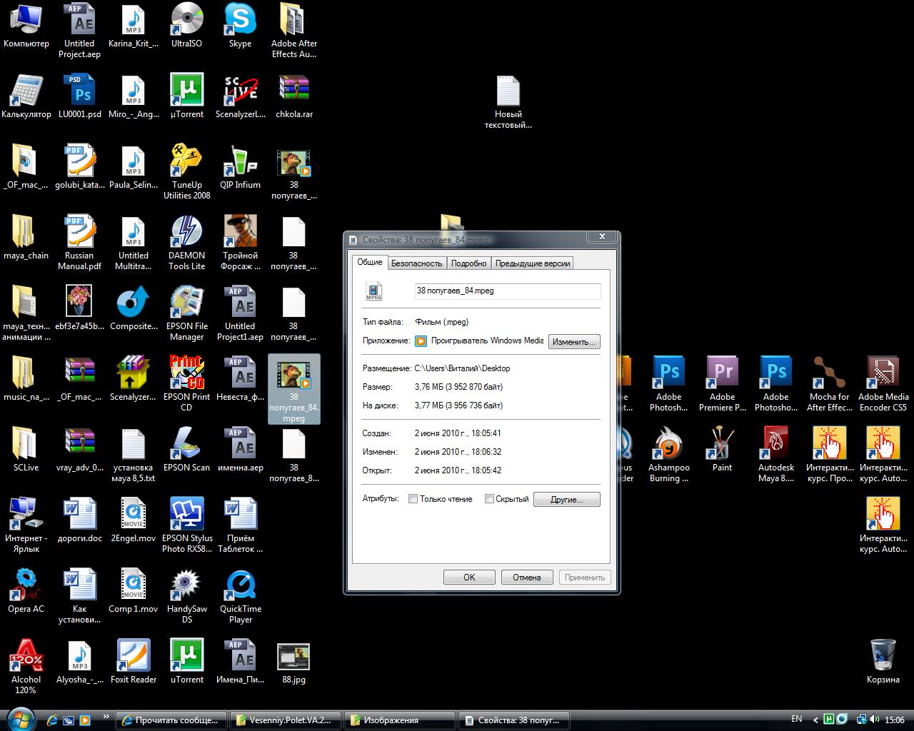This screenshot has width=914, height=731.
Task: Click the volume icon in system tray
Action: click(873, 720)
